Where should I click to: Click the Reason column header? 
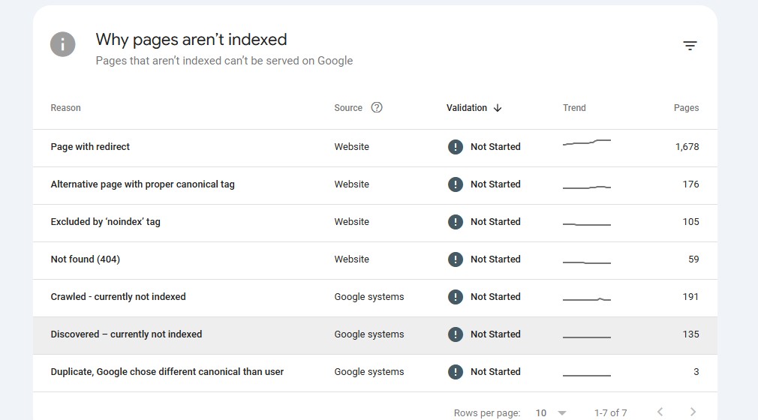pos(66,108)
